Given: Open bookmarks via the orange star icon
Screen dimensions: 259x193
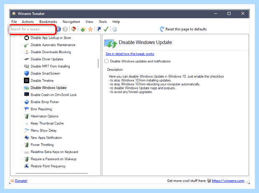Looking at the screenshot, I should (90, 29).
